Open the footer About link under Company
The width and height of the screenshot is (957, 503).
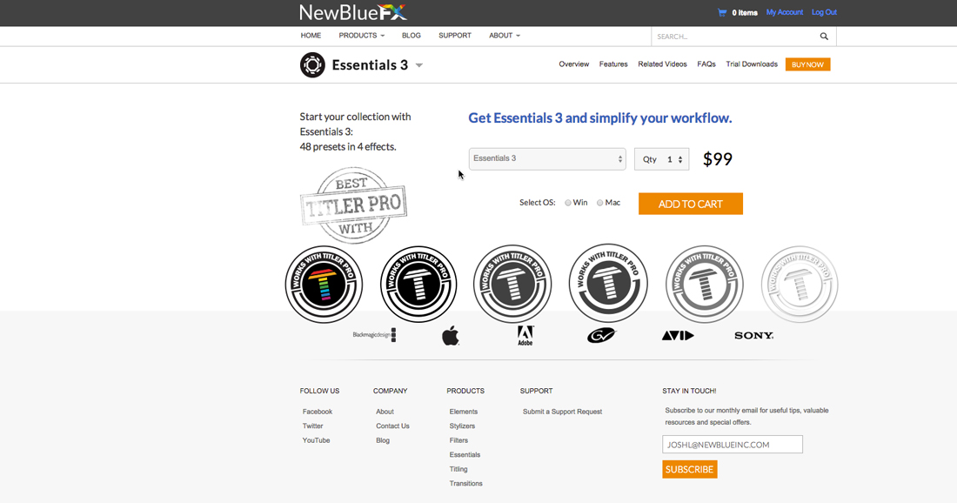tap(385, 412)
